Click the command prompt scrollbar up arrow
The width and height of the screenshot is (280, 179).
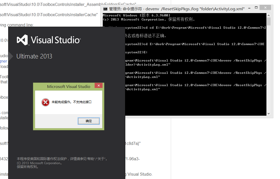tap(268, 15)
